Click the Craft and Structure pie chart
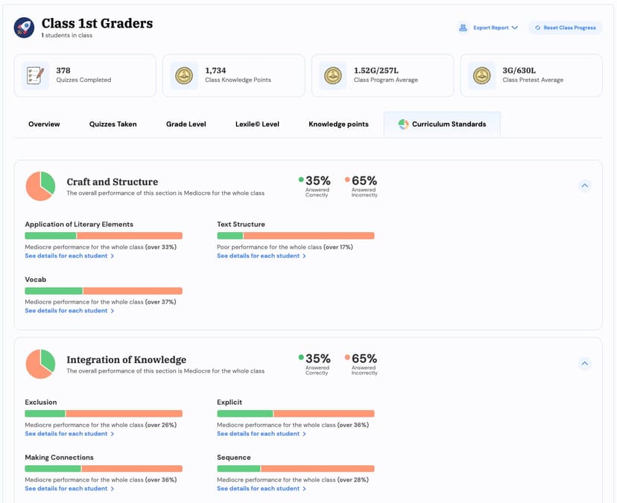This screenshot has width=617, height=503. coord(40,186)
